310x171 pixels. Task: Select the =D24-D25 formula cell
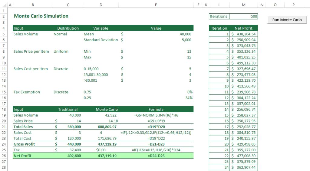[x=156, y=156]
